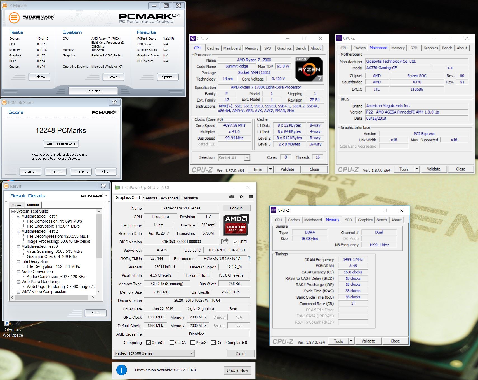Image resolution: width=478 pixels, height=380 pixels.
Task: Click the GPU-Z update info icon
Action: pos(121,370)
